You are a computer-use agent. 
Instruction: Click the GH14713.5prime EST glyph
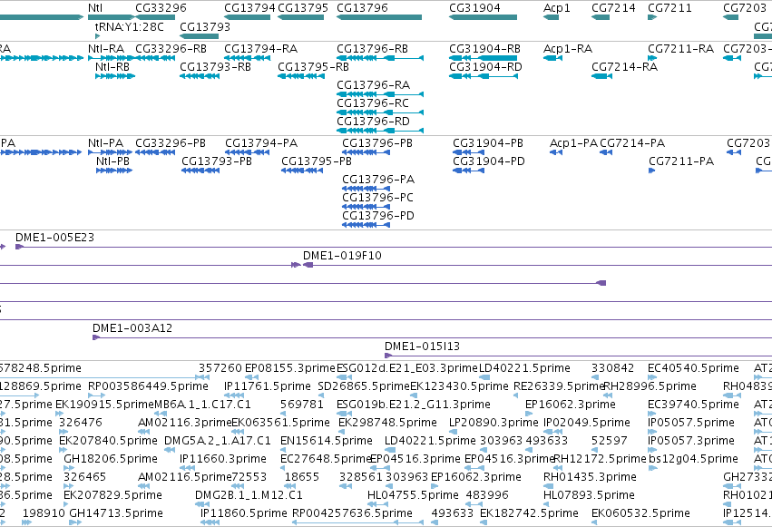click(74, 522)
